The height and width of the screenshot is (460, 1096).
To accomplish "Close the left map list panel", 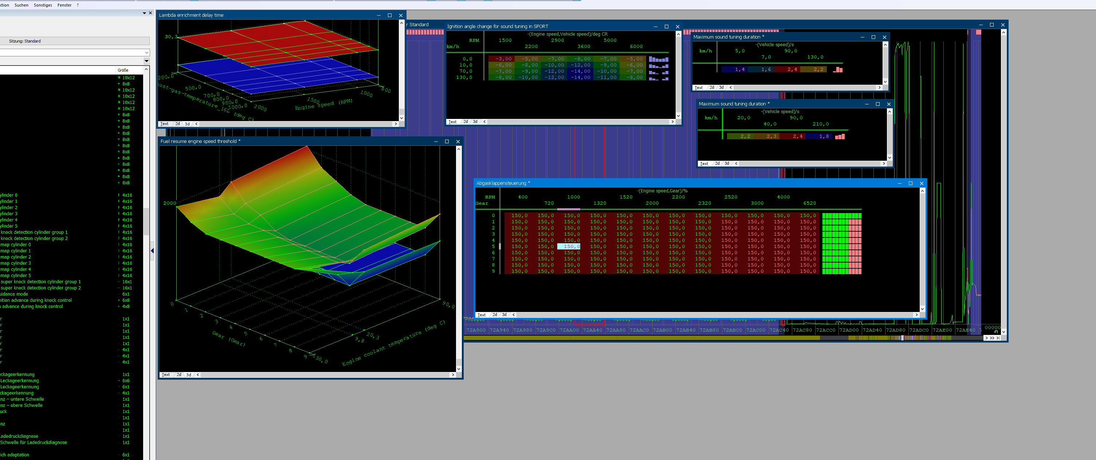I will click(150, 13).
